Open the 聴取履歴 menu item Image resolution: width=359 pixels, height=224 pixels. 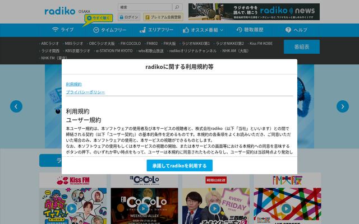coord(250,30)
